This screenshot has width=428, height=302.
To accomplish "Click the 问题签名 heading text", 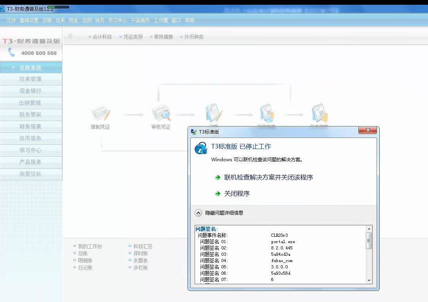I will pos(206,229).
